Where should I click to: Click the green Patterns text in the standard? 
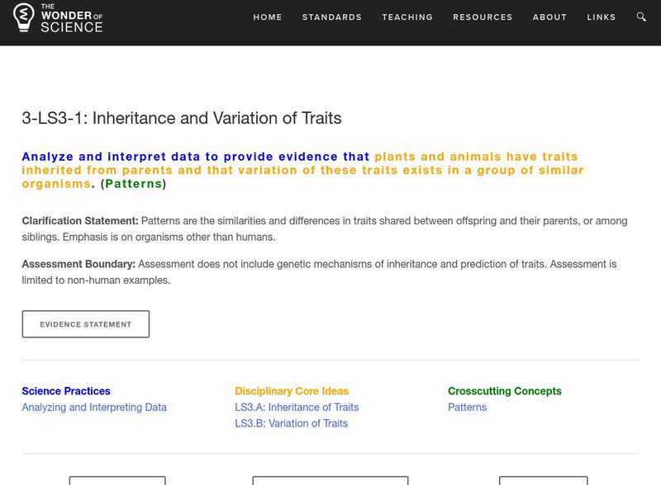pos(136,184)
